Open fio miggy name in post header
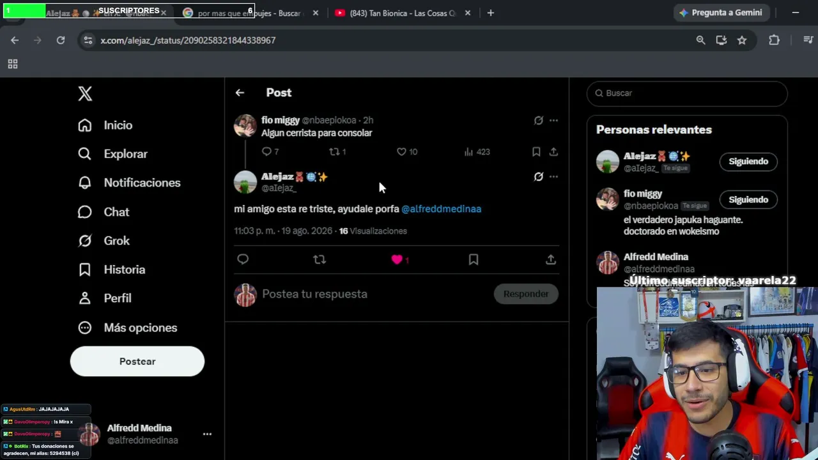This screenshot has width=818, height=460. click(x=280, y=120)
